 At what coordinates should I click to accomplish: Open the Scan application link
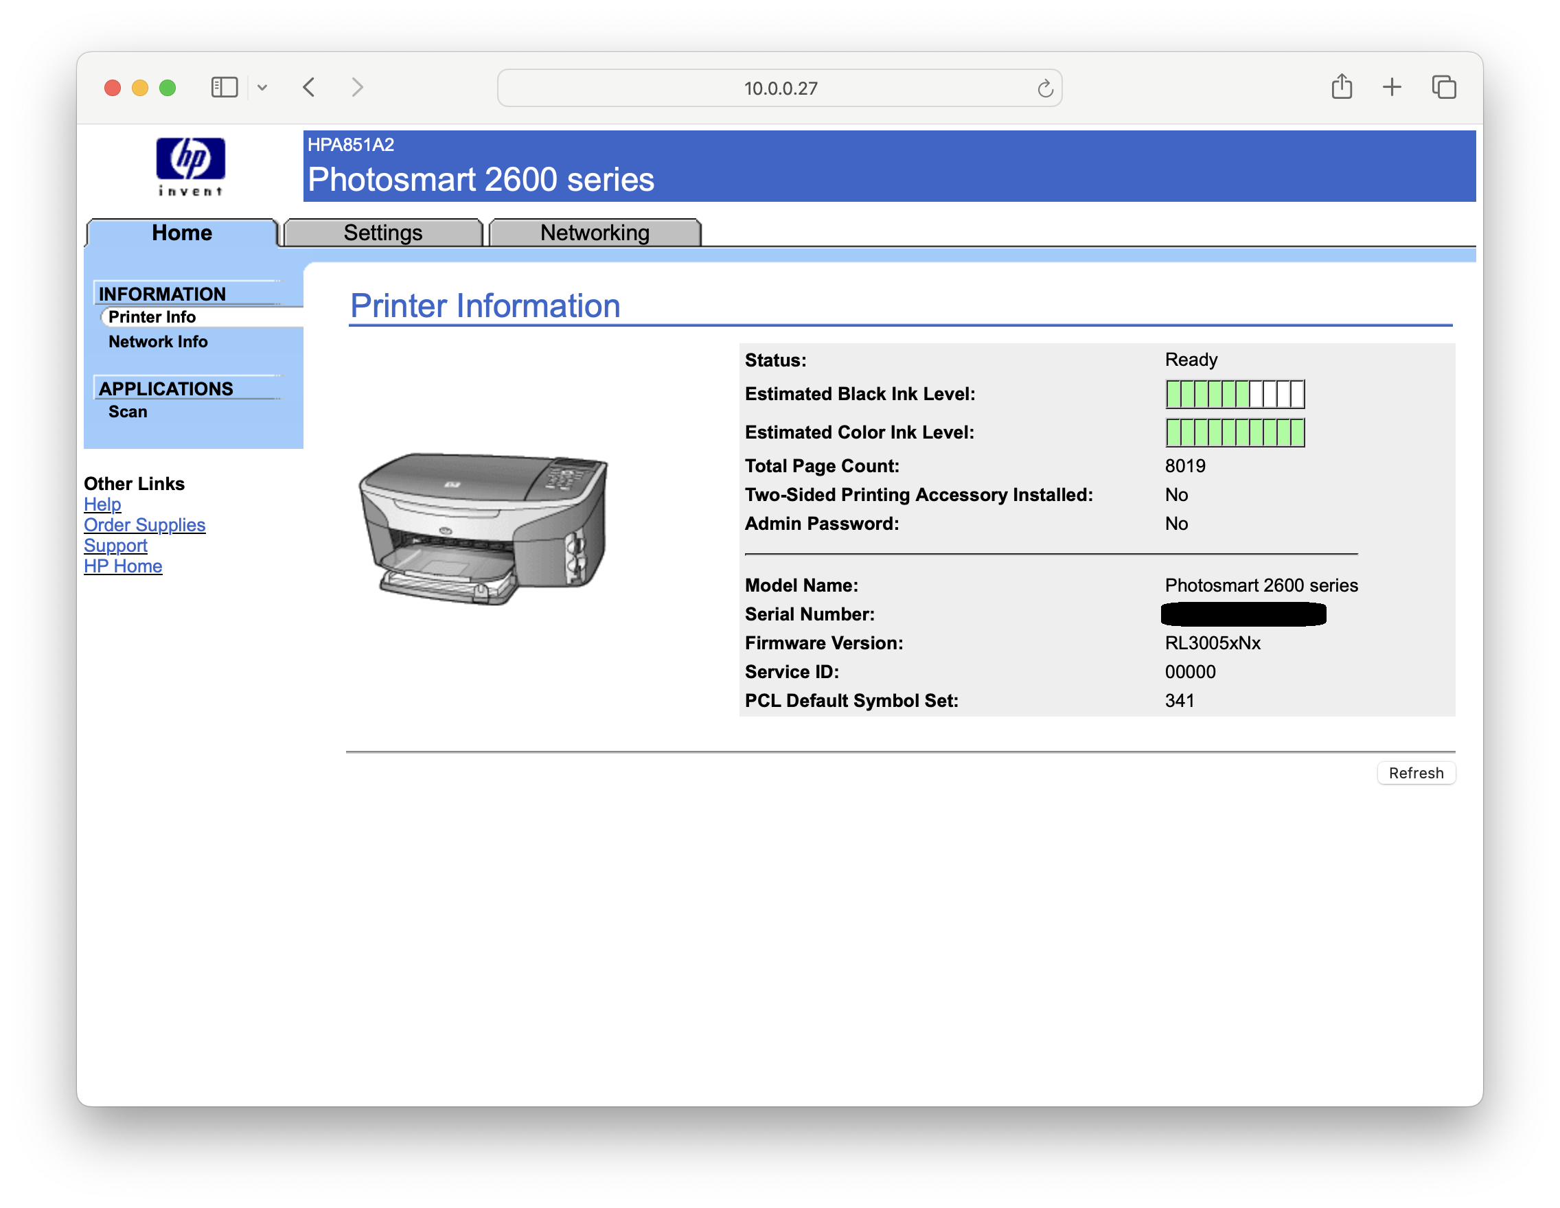click(128, 412)
